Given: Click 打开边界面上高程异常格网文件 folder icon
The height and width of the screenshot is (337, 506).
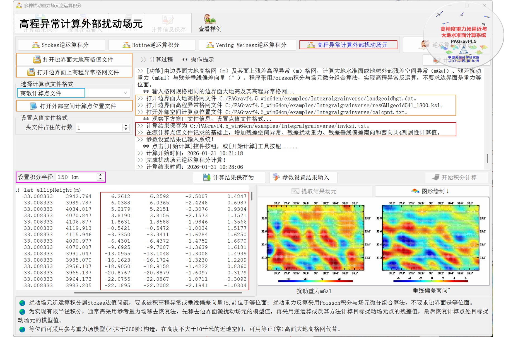Looking at the screenshot, I should [x=31, y=72].
